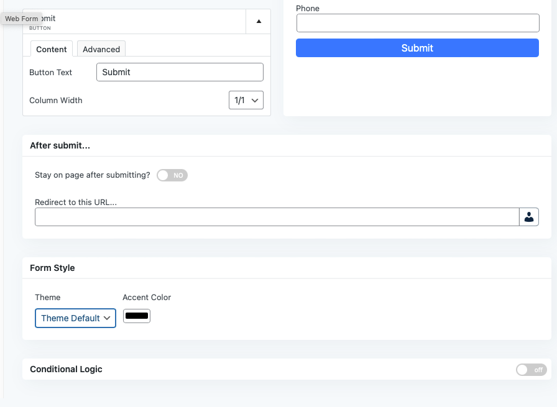Click the Phone field label
557x407 pixels.
(308, 8)
